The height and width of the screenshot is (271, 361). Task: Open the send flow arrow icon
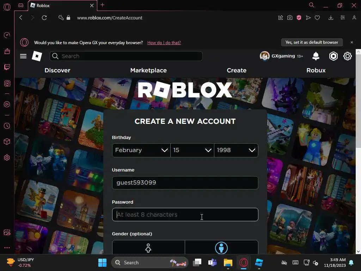coord(308,18)
